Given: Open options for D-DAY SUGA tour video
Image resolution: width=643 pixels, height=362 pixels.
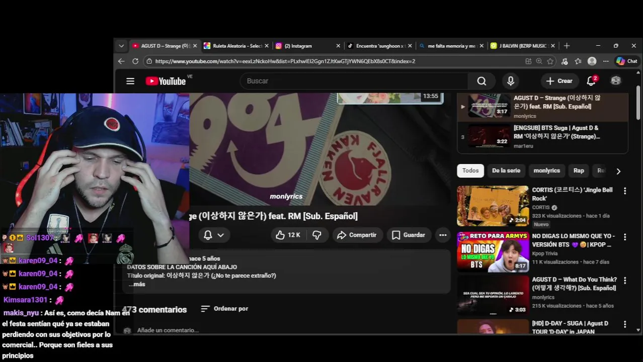Looking at the screenshot, I should click(x=625, y=324).
